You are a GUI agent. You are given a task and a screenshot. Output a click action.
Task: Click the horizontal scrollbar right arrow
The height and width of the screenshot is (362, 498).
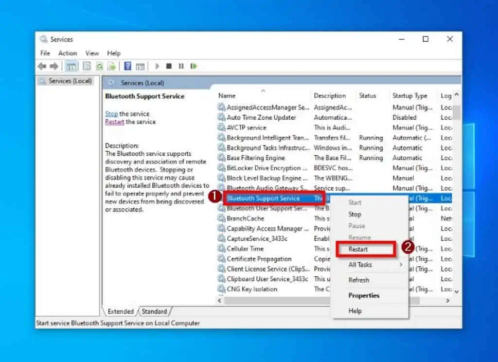tap(447, 300)
